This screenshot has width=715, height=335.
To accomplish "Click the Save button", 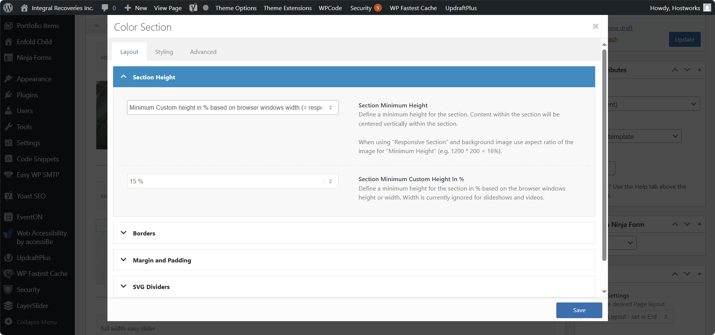I will point(579,310).
